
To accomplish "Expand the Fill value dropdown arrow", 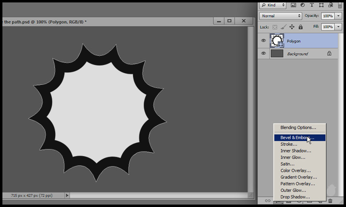I will point(339,27).
